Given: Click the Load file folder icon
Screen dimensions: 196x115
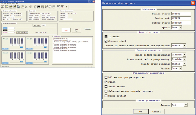Looking at the screenshot, I should click(11, 7).
